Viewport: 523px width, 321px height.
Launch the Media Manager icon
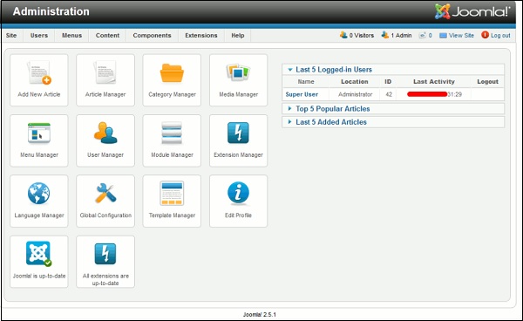point(238,72)
